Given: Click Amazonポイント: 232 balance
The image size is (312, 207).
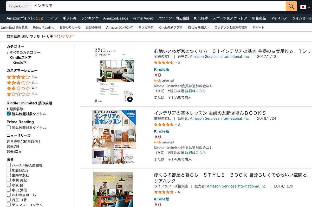Looking at the screenshot, I should coord(25,18).
